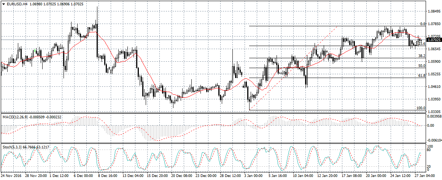Viewport: 442px width, 180px height.
Task: Click the MACD(12,26,9) indicator label
Action: pyautogui.click(x=16, y=116)
